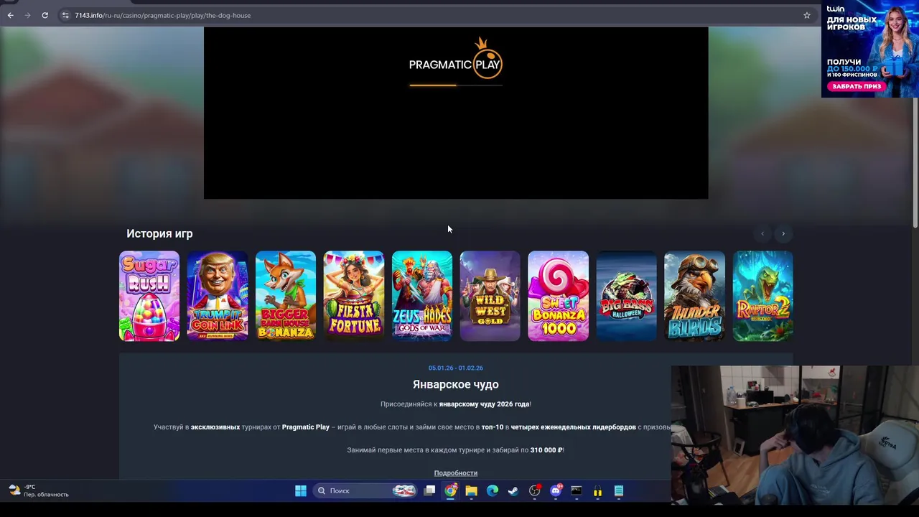Open the Windows Start menu
The image size is (919, 517).
click(301, 491)
